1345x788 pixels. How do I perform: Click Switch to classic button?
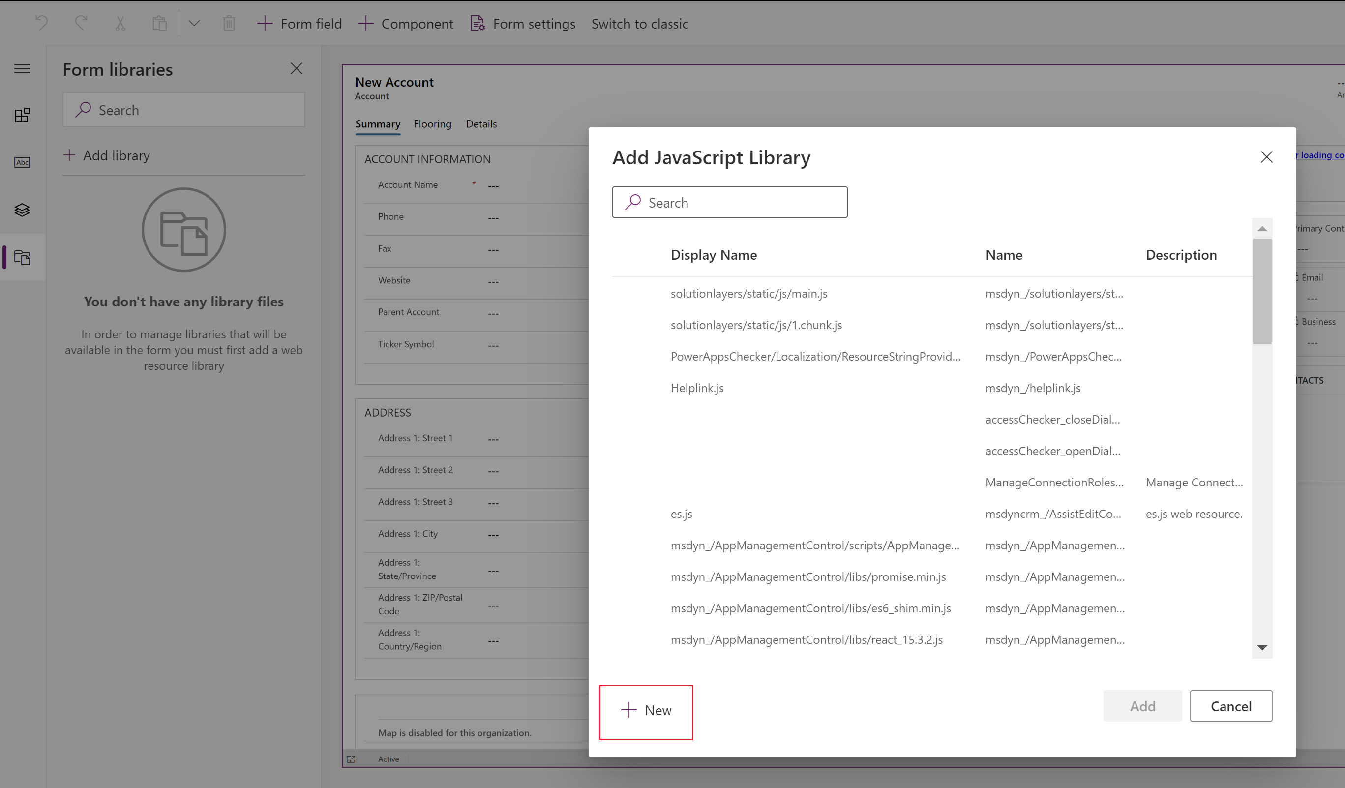tap(640, 24)
